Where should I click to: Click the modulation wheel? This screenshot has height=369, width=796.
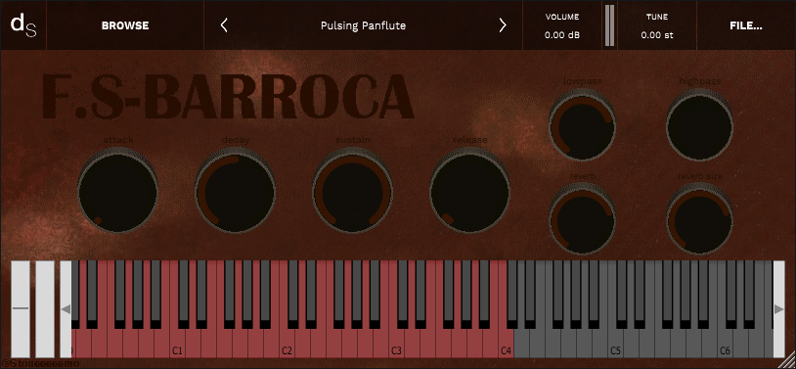[x=45, y=309]
